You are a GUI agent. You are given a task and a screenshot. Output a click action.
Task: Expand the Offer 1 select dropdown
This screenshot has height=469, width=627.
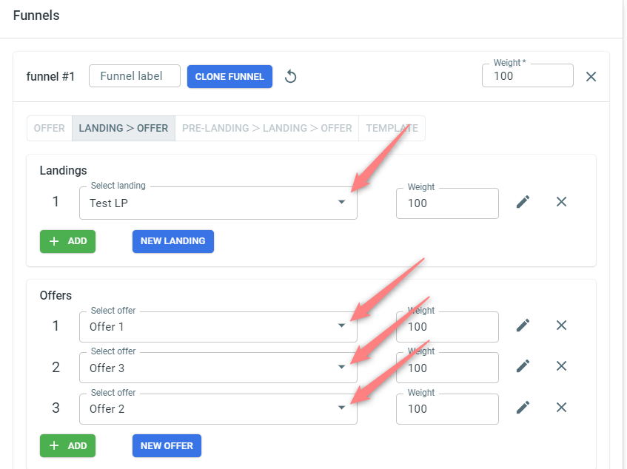(218, 327)
